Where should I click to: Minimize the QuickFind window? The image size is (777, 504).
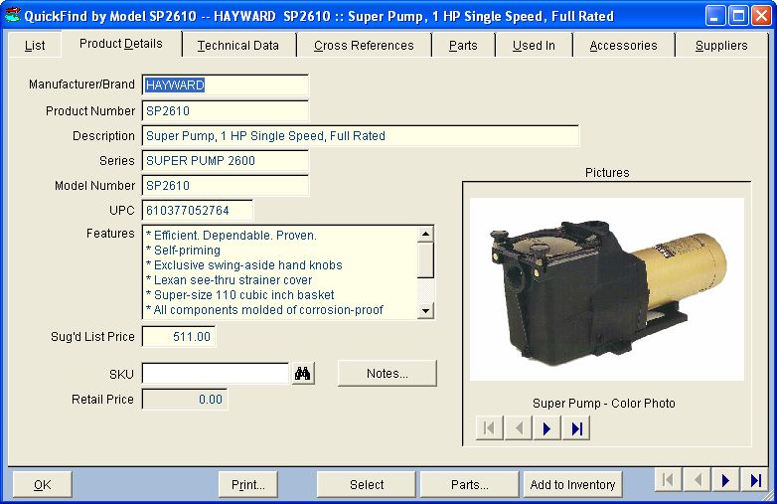pyautogui.click(x=714, y=16)
